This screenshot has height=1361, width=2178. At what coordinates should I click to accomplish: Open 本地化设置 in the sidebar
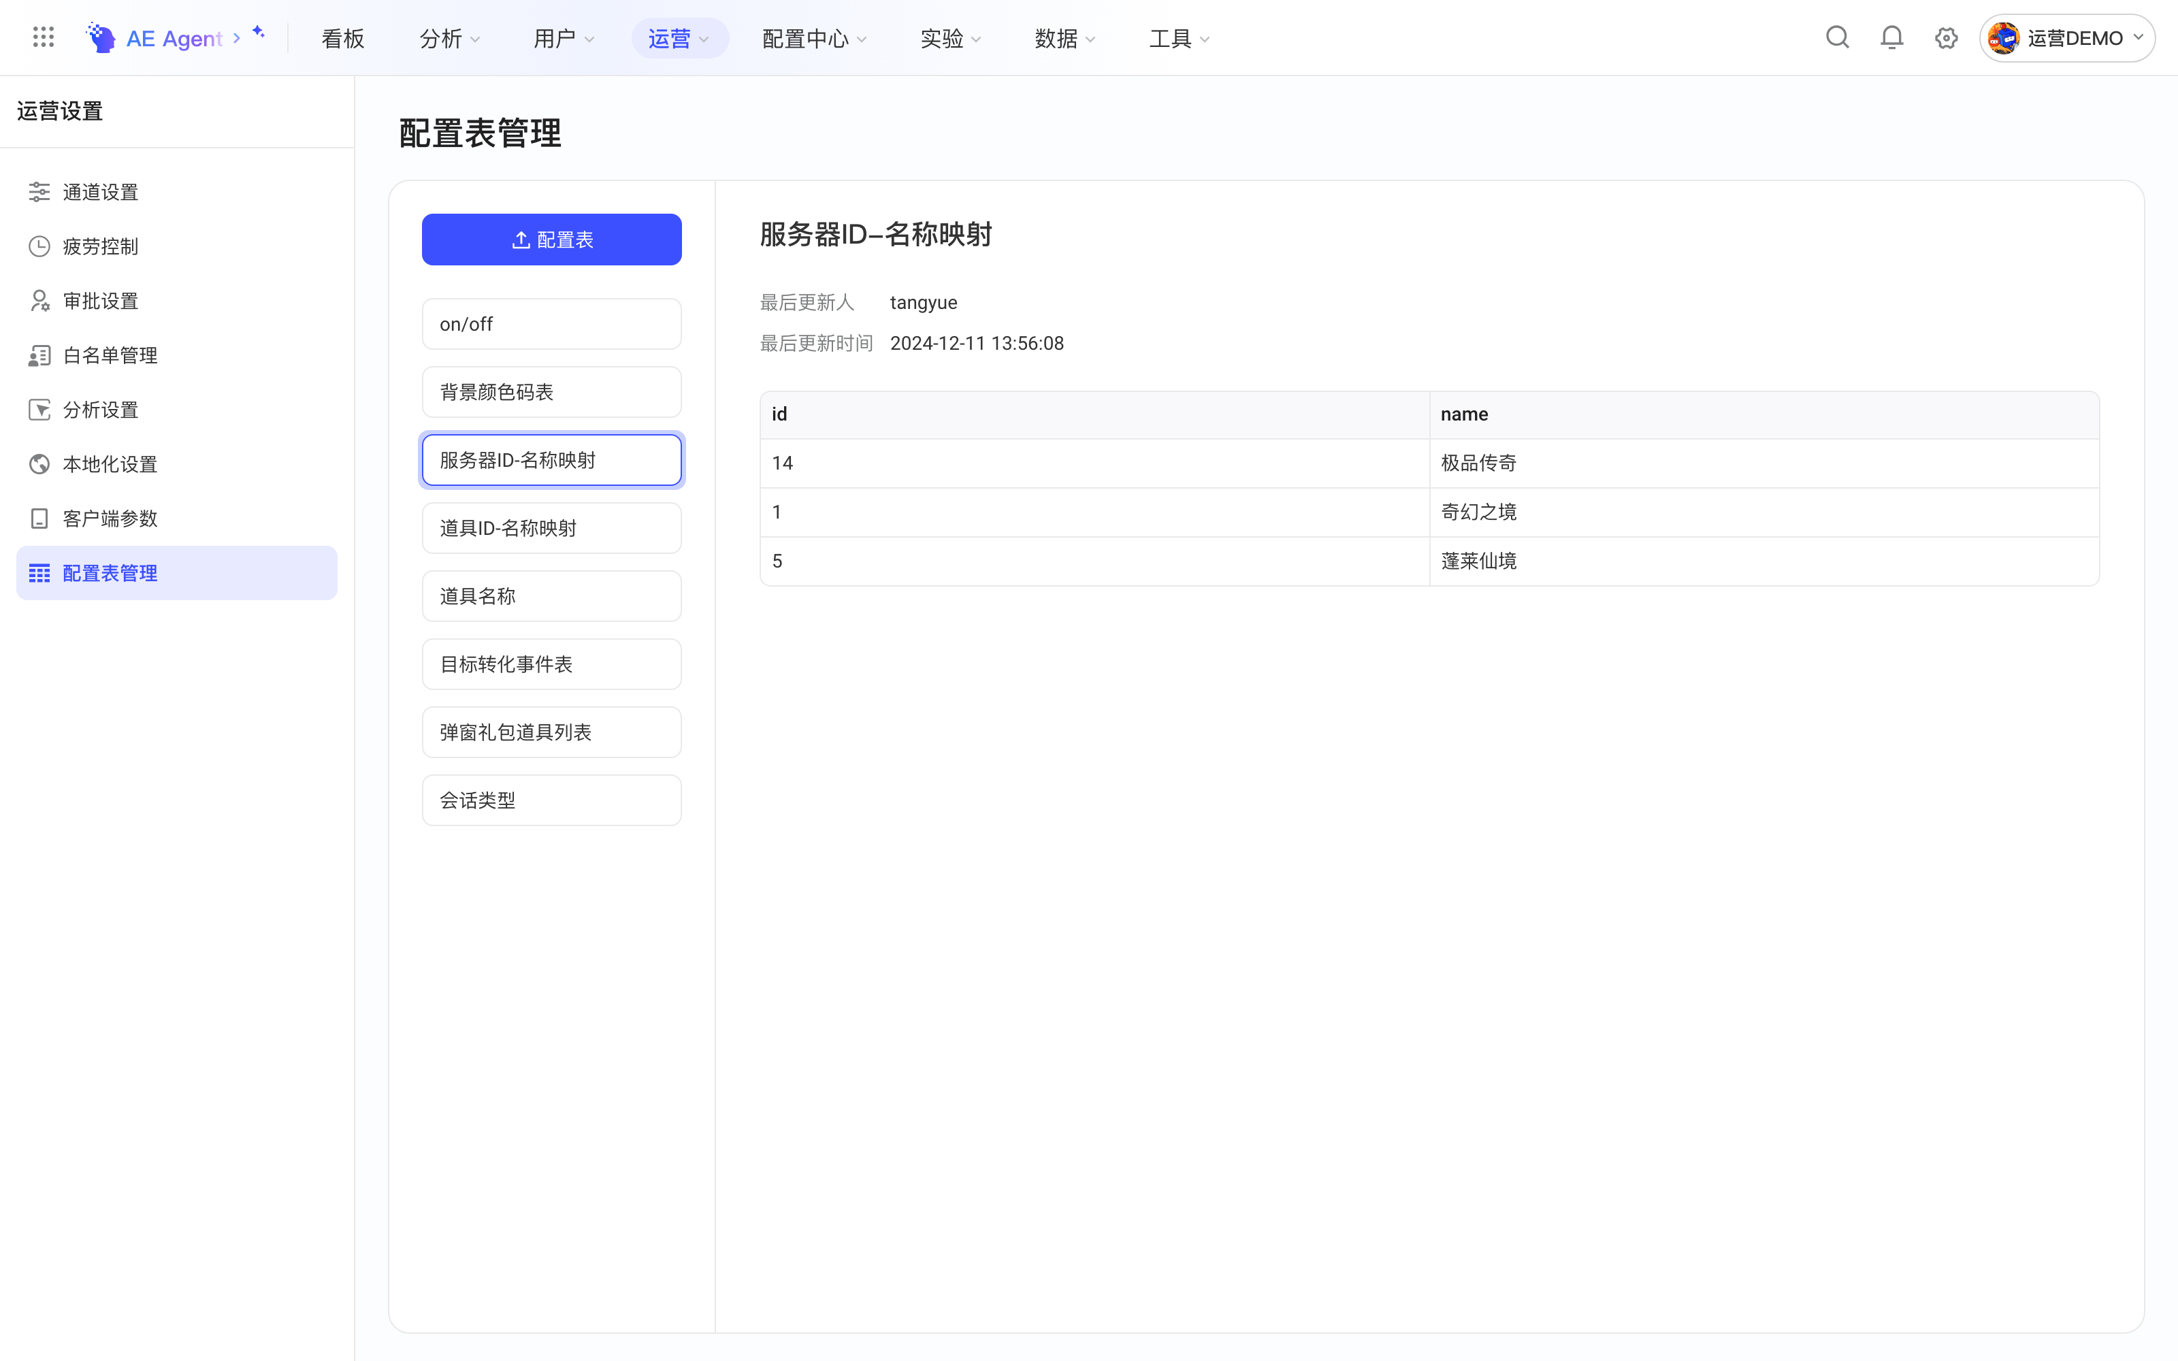pyautogui.click(x=176, y=465)
